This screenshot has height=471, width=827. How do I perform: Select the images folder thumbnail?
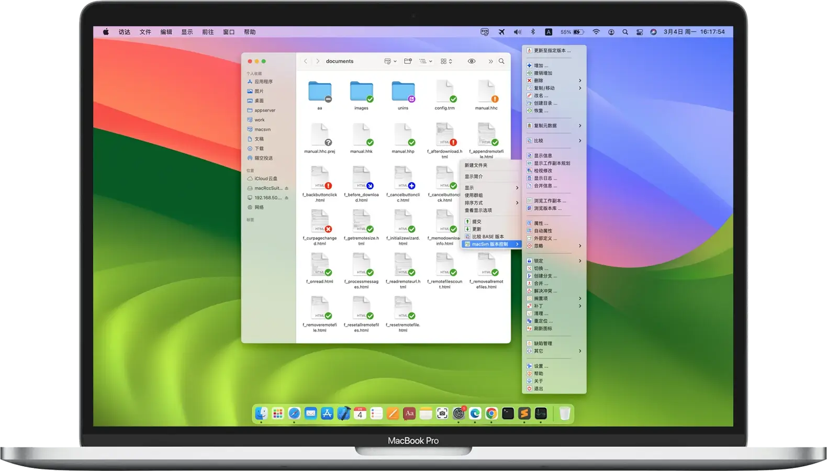[361, 92]
